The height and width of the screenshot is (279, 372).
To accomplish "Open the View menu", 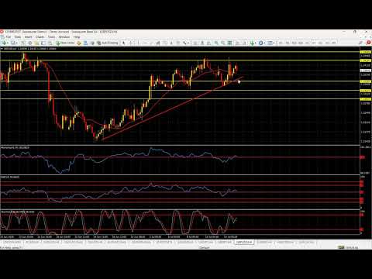I will click(17, 37).
